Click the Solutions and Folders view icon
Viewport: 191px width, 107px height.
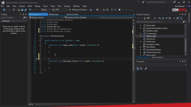(148, 18)
